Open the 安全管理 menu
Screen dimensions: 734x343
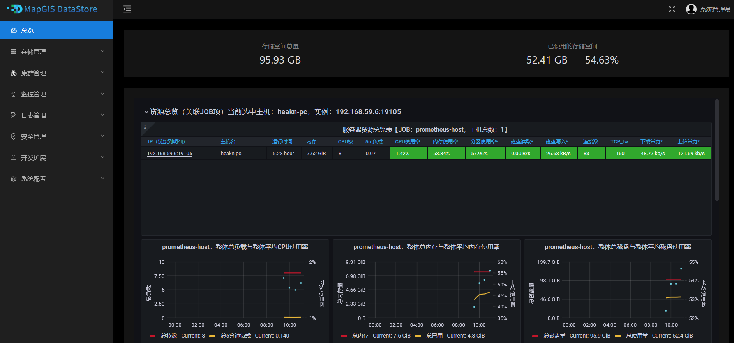[56, 136]
